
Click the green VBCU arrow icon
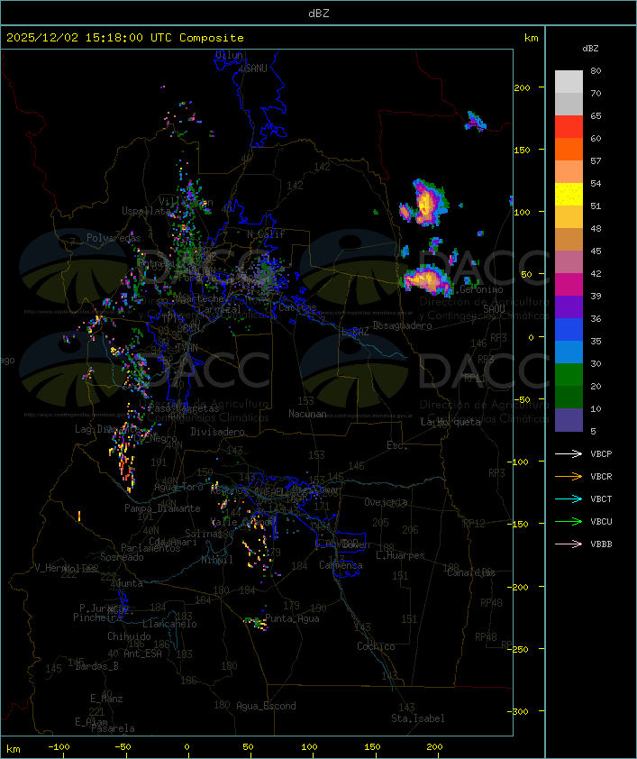pyautogui.click(x=569, y=521)
